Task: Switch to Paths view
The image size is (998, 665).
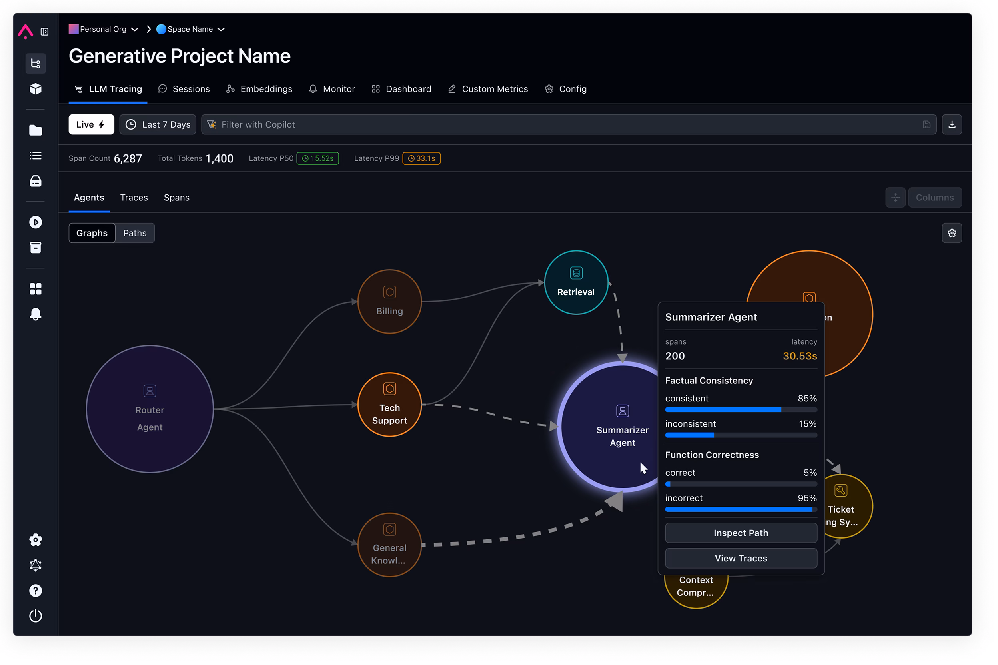Action: point(135,233)
